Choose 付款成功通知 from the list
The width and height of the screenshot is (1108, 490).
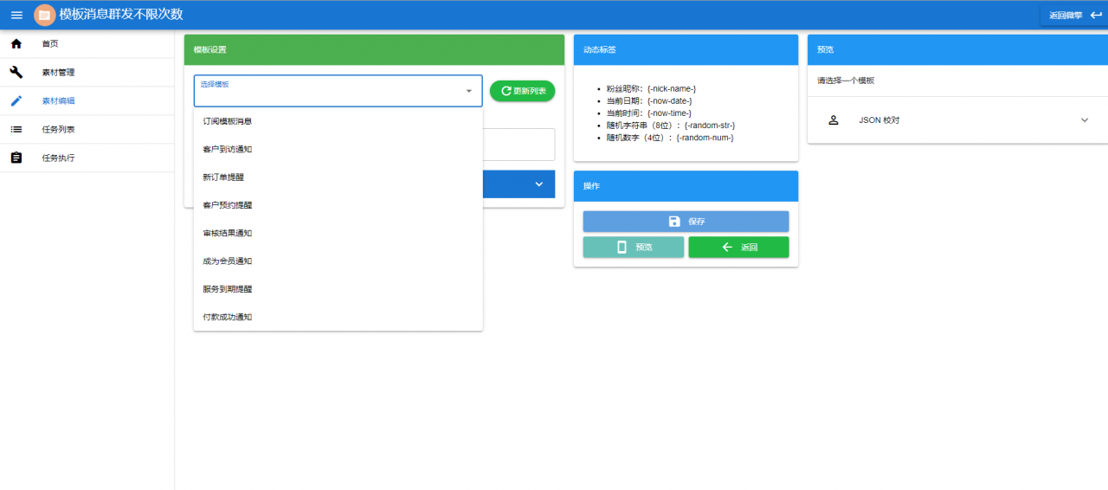click(x=338, y=317)
